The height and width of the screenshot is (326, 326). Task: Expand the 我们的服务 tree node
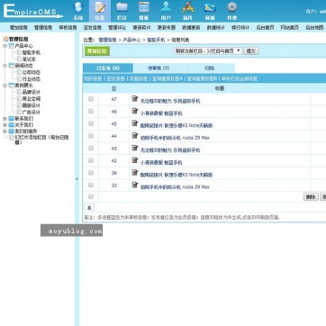(5, 131)
